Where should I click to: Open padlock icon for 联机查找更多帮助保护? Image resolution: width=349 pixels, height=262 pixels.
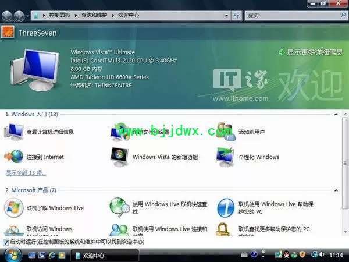pos(223,229)
